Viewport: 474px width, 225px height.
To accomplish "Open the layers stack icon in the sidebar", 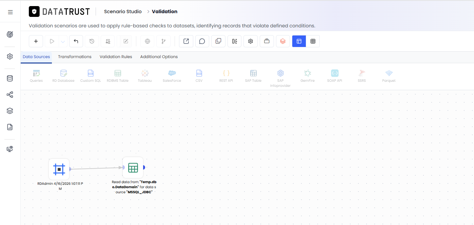I will 10,111.
